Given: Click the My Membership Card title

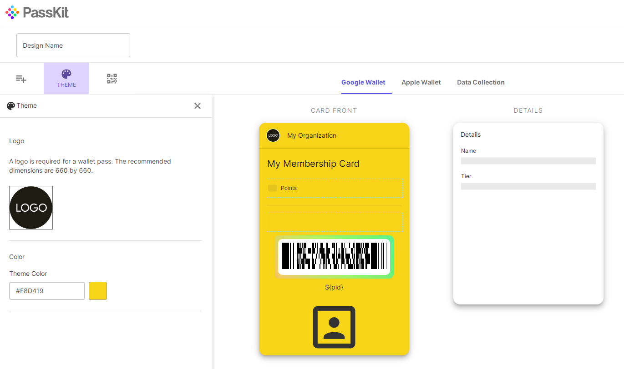Looking at the screenshot, I should pos(313,164).
